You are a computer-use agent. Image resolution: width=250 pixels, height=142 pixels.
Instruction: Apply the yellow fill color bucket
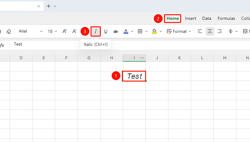click(154, 31)
